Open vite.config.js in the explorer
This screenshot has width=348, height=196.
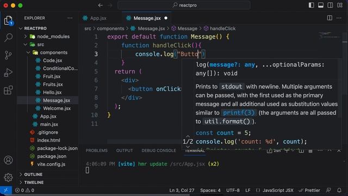(x=51, y=164)
